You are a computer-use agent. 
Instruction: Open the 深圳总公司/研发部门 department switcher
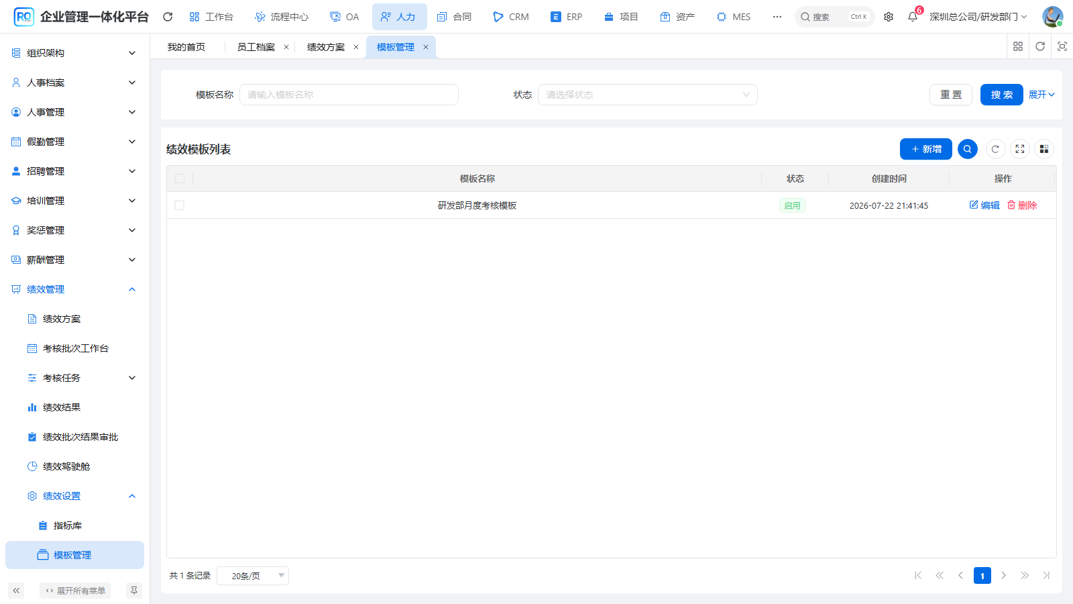(x=978, y=17)
